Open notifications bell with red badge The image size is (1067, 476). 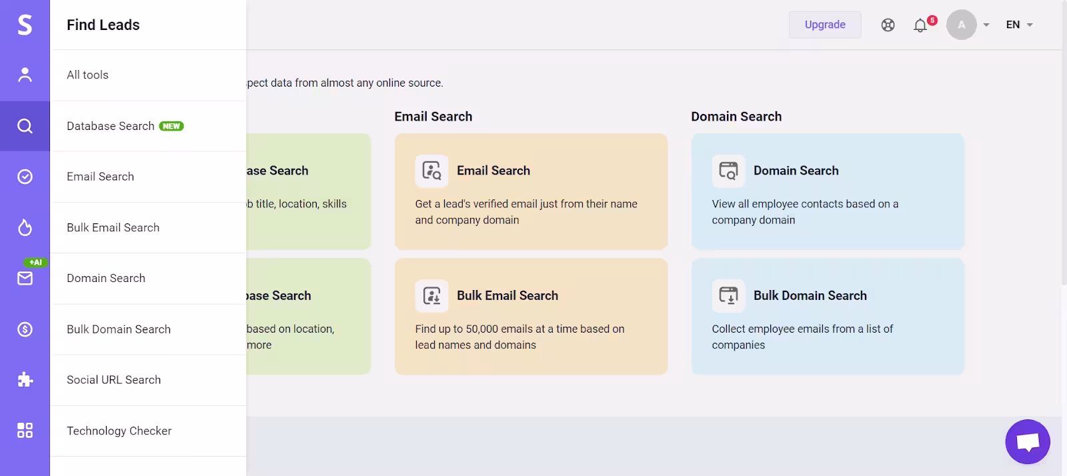point(921,25)
